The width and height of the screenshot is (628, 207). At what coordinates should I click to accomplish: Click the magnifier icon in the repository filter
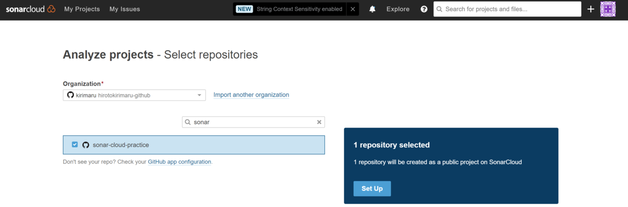(x=188, y=122)
